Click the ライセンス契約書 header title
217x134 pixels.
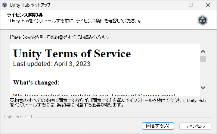pos(25,15)
